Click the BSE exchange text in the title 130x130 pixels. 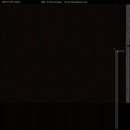click(x=4, y=2)
